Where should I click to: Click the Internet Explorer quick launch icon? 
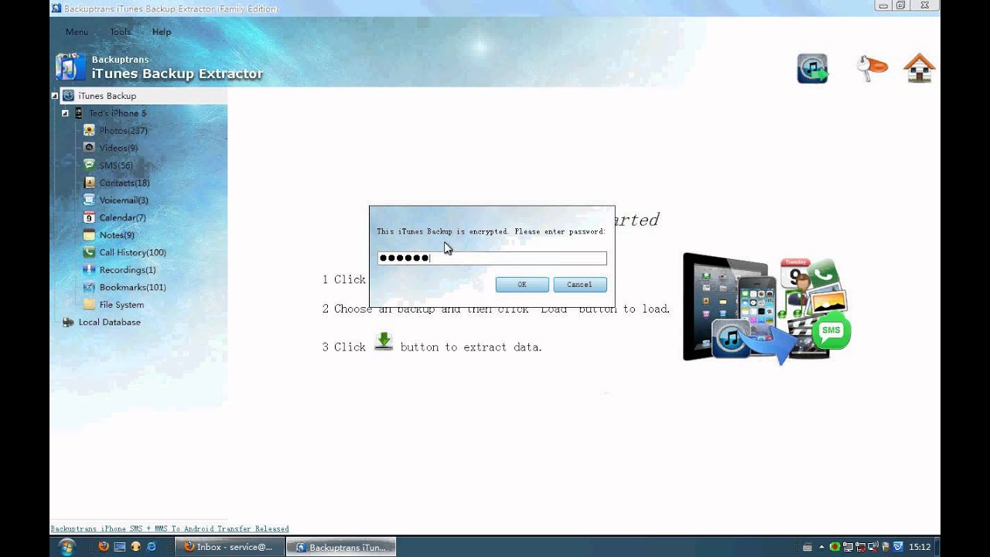pos(151,547)
